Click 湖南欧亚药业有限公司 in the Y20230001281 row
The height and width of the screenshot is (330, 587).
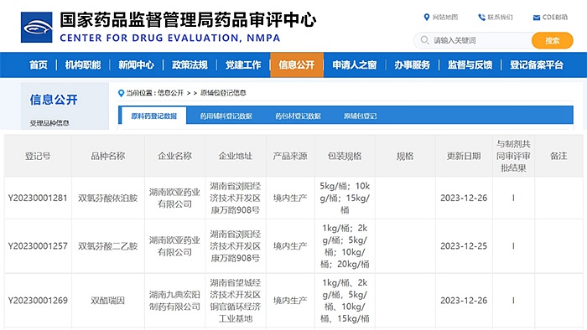coord(174,198)
